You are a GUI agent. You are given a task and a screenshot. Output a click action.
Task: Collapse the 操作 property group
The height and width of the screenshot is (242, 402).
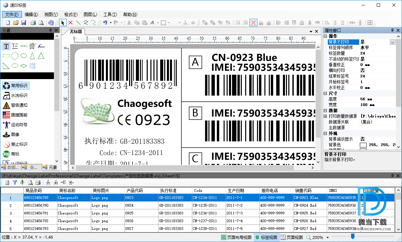tap(325, 36)
